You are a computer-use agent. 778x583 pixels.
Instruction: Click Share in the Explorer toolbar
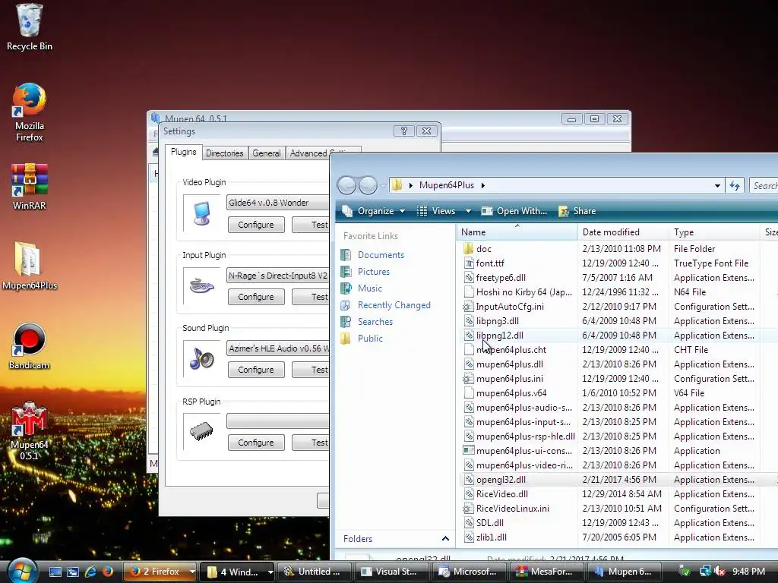[x=577, y=211]
